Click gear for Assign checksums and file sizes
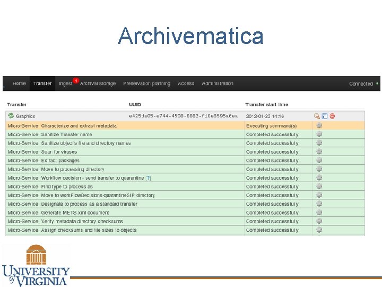 [x=319, y=230]
